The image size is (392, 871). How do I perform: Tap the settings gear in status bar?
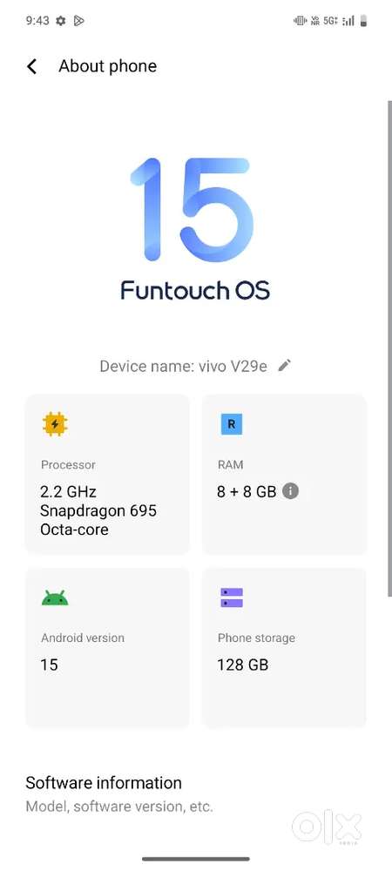[60, 21]
